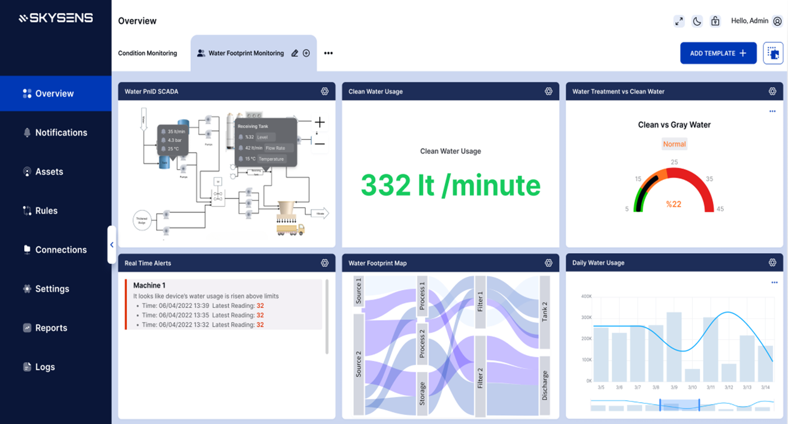Zoom in on the SCADA diagram with plus

click(320, 122)
